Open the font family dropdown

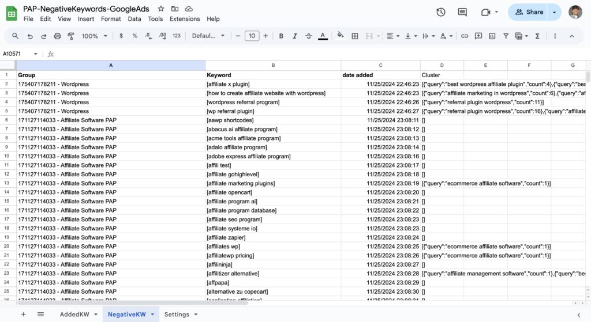pyautogui.click(x=208, y=36)
